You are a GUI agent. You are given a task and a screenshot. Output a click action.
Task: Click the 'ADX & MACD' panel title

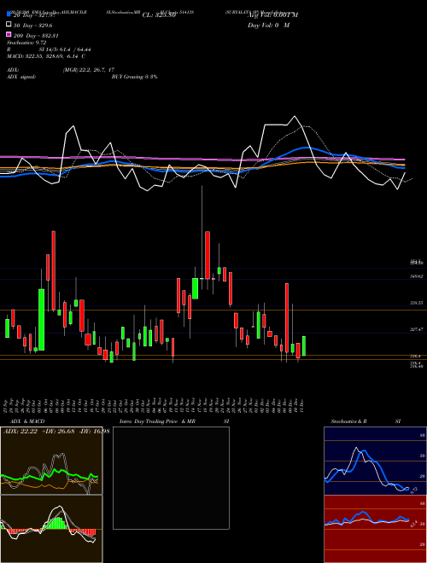[27, 421]
